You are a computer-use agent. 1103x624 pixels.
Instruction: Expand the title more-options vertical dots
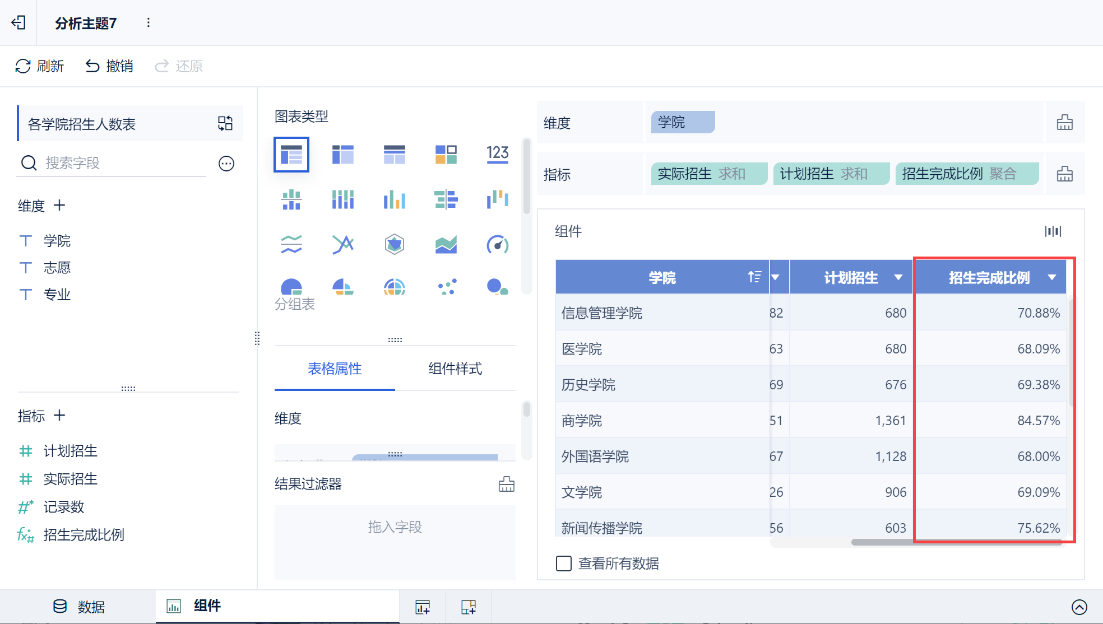pos(148,22)
